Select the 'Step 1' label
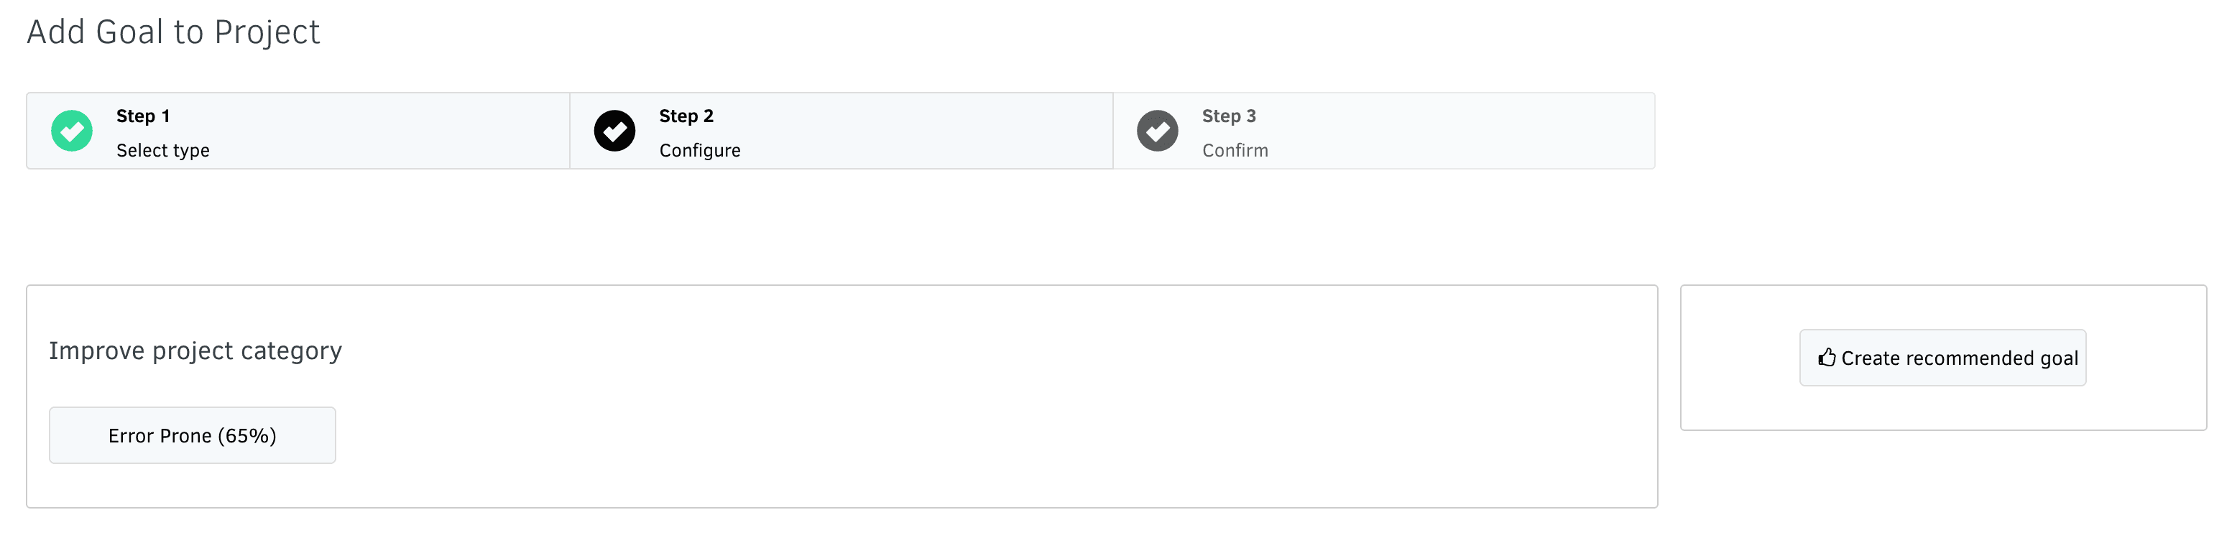 [x=143, y=116]
